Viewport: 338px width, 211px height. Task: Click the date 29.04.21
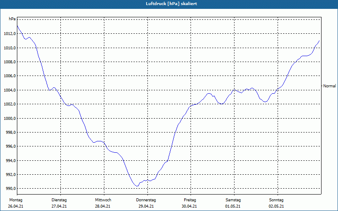point(146,206)
